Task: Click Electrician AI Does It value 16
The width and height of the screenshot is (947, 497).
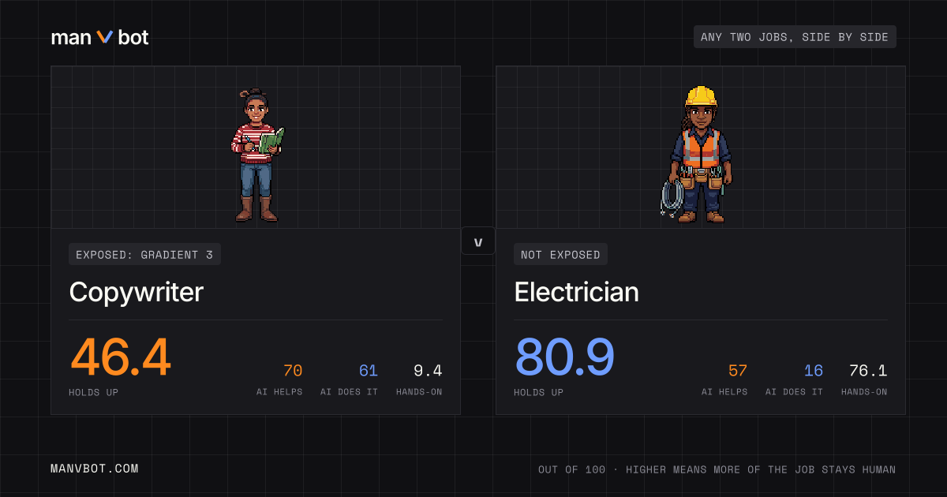Action: point(814,371)
